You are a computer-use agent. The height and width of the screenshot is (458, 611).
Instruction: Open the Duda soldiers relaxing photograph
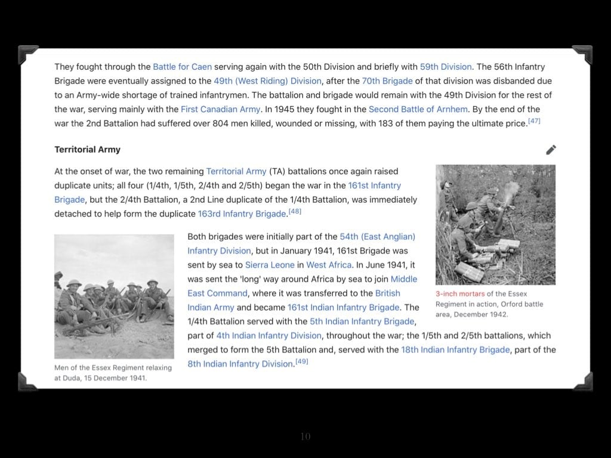tap(114, 296)
